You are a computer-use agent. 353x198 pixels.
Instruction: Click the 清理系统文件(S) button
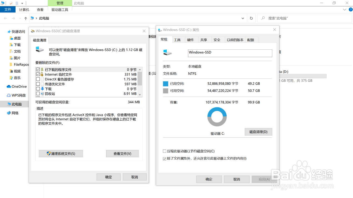coord(61,154)
